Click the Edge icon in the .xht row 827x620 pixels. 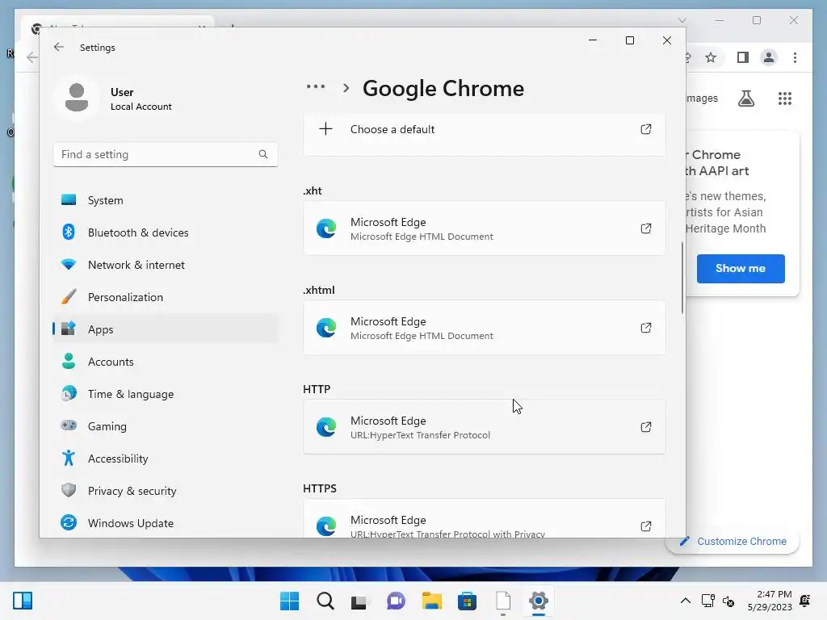326,228
